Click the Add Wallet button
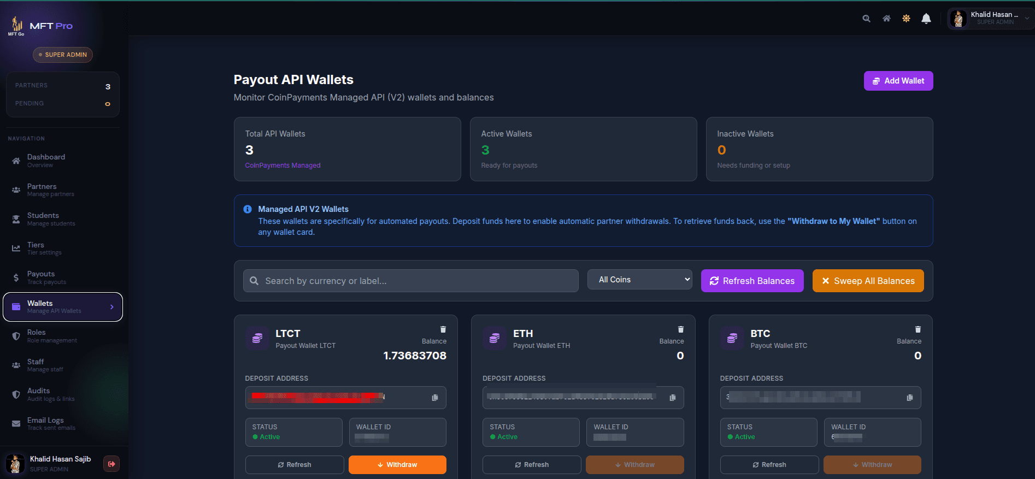The width and height of the screenshot is (1035, 479). click(x=898, y=81)
